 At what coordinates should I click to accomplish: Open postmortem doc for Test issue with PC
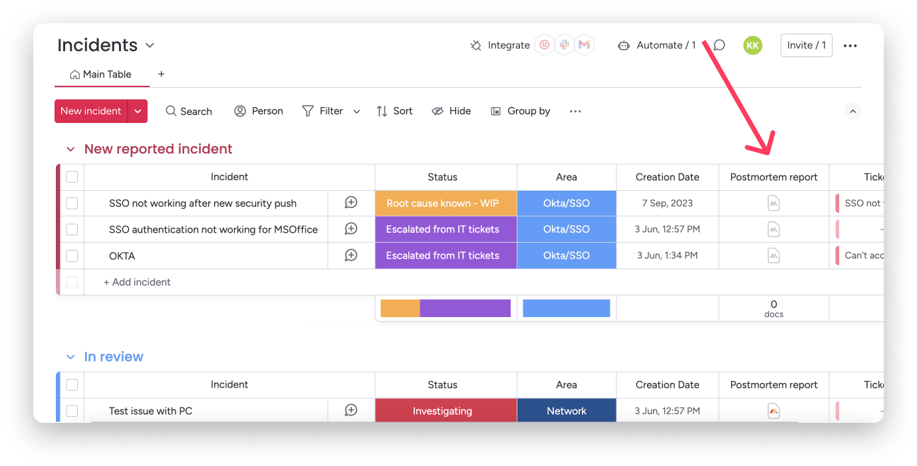[x=773, y=411]
